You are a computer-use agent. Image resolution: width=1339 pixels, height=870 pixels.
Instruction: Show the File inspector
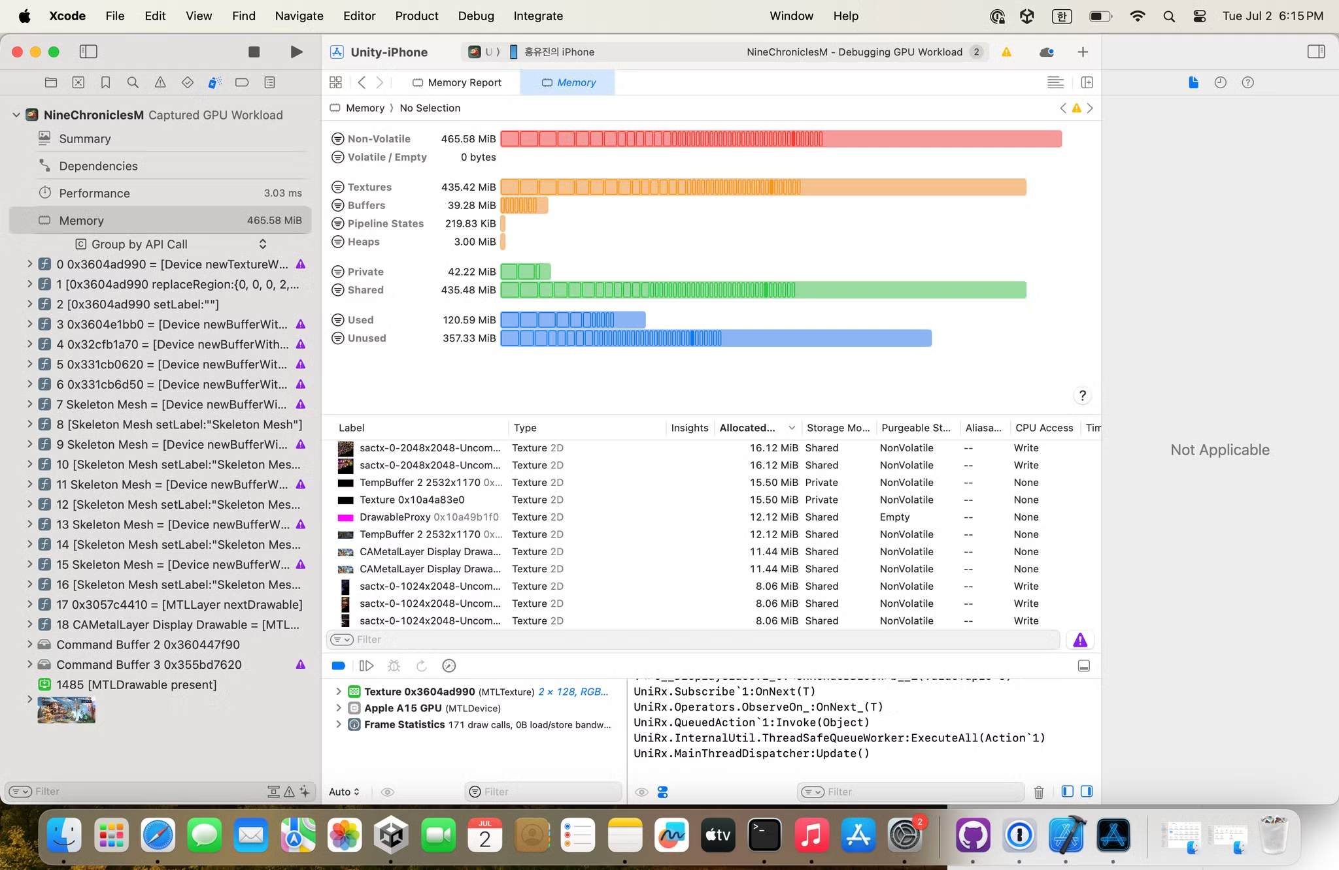point(1193,82)
